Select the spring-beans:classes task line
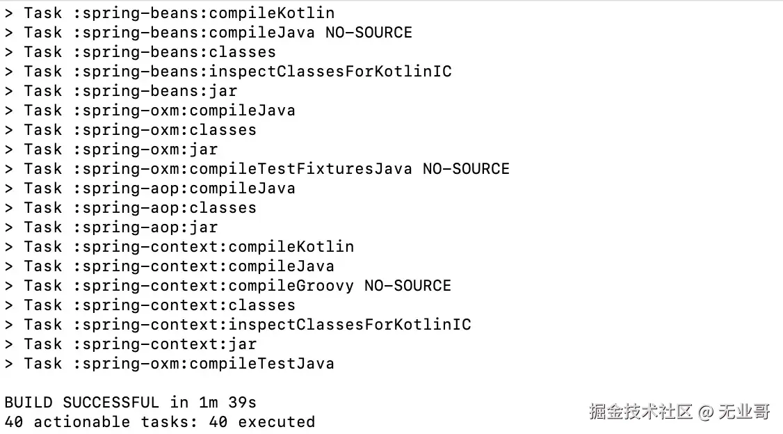This screenshot has height=434, width=783. pyautogui.click(x=140, y=52)
